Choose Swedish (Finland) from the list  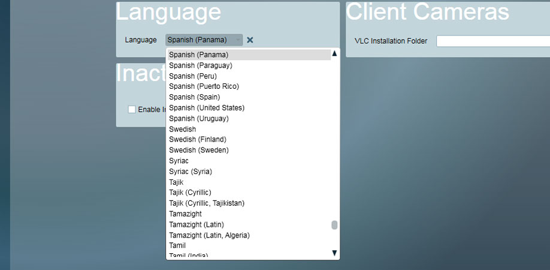pos(197,140)
